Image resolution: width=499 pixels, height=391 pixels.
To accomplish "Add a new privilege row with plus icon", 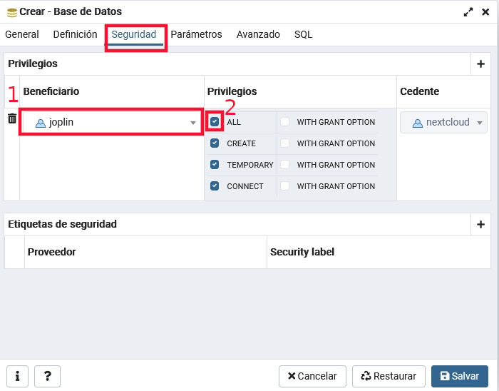I will click(x=480, y=64).
